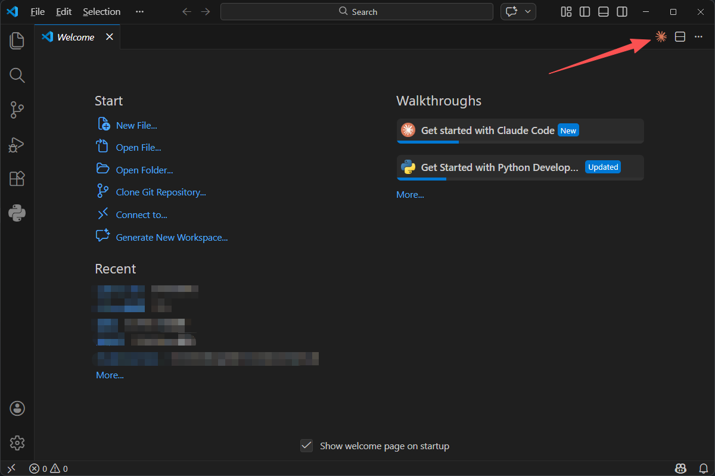Toggle Show welcome page on startup
715x476 pixels.
click(306, 446)
